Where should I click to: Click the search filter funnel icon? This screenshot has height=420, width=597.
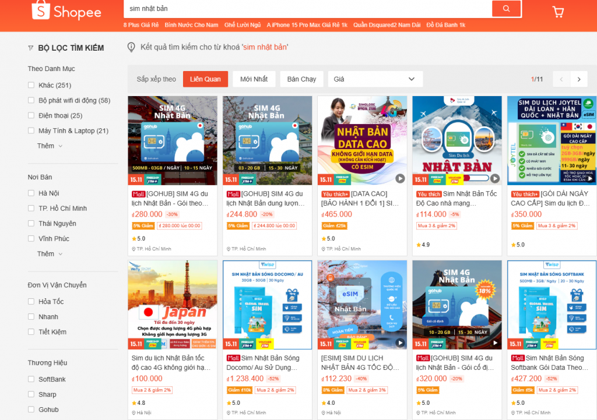(x=31, y=48)
